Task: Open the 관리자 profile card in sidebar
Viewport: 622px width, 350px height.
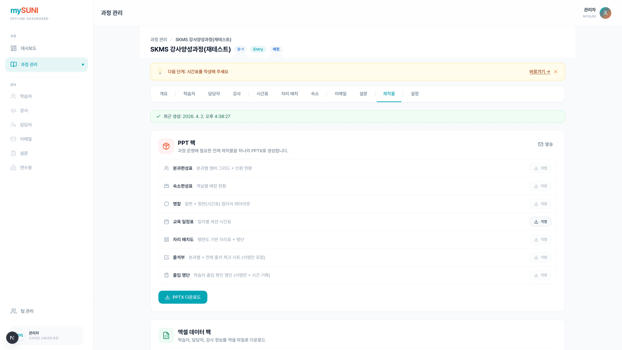Action: pyautogui.click(x=46, y=335)
